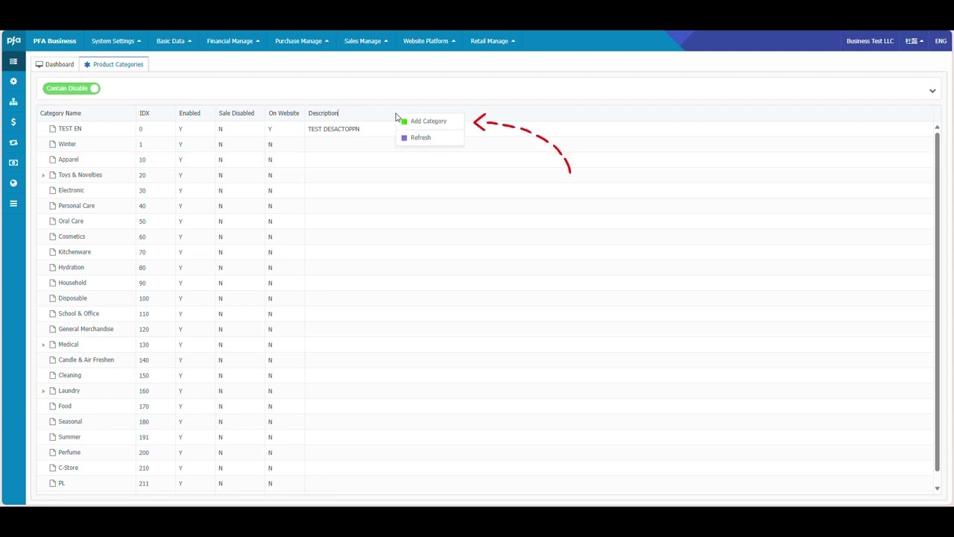Click the Perfume row's document icon
Viewport: 954px width, 537px height.
click(53, 453)
